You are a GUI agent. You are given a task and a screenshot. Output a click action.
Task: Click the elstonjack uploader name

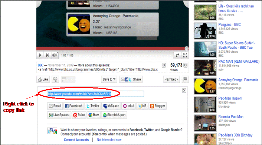(224, 125)
